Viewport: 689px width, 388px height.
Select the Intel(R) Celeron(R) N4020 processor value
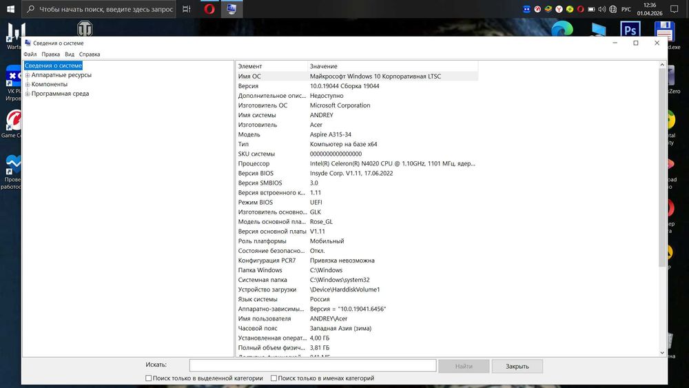coord(393,163)
